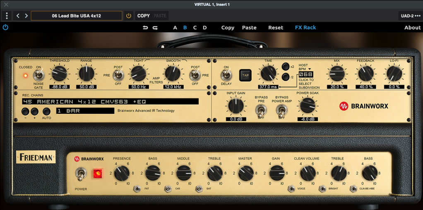Select settings slot B
This screenshot has width=423, height=210.
coord(185,27)
